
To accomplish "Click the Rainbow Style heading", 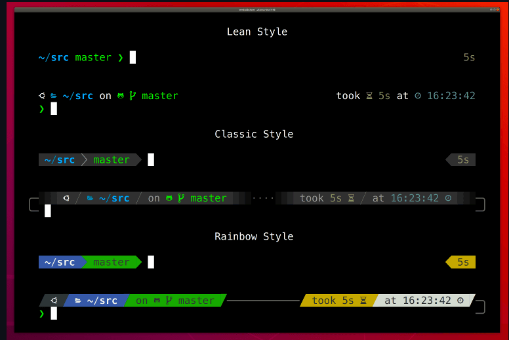I will [254, 236].
